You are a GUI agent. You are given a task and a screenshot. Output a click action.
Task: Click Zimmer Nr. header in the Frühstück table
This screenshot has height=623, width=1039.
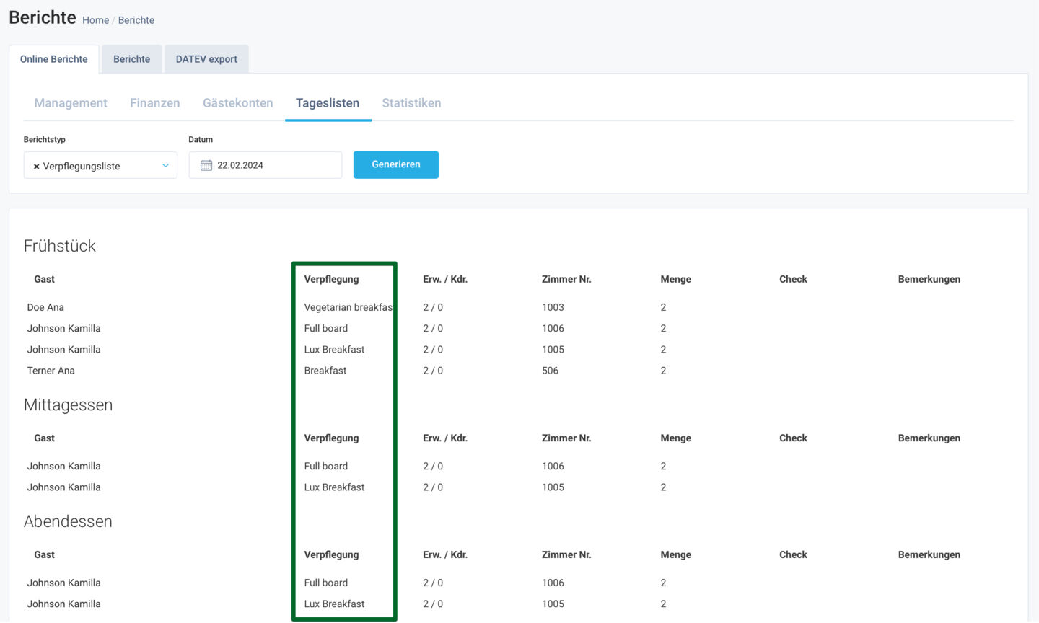(566, 279)
